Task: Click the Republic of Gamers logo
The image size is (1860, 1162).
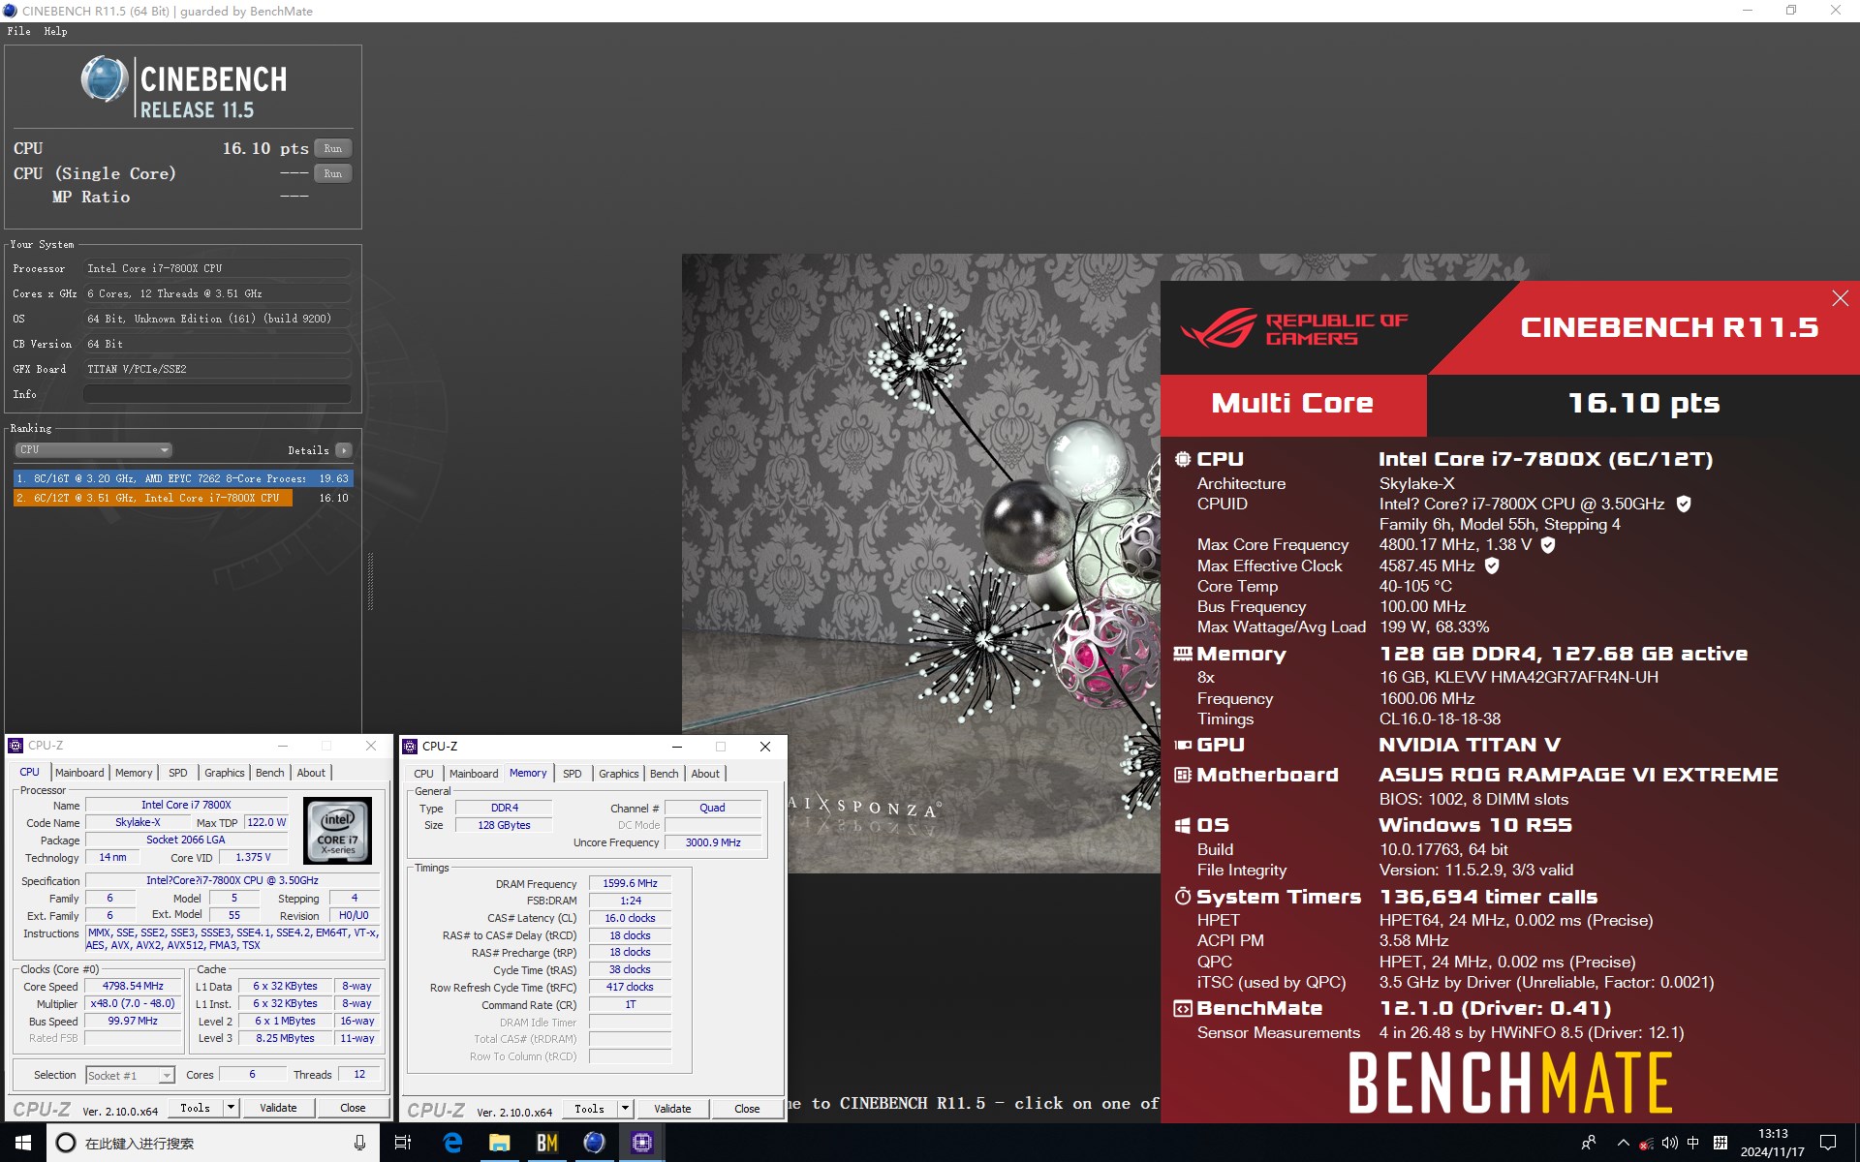Action: point(1295,329)
